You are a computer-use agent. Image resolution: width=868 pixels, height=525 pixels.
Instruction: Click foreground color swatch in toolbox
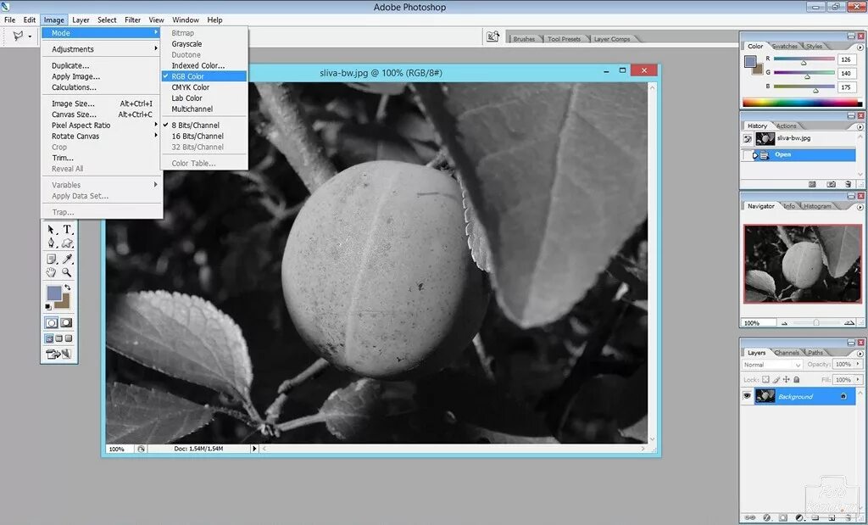54,293
